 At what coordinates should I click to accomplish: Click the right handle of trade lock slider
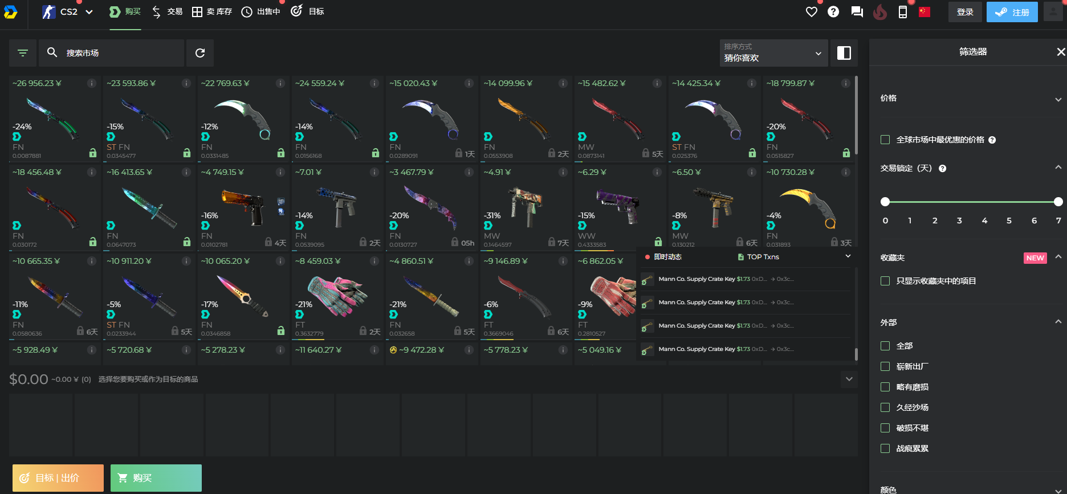pyautogui.click(x=1058, y=202)
